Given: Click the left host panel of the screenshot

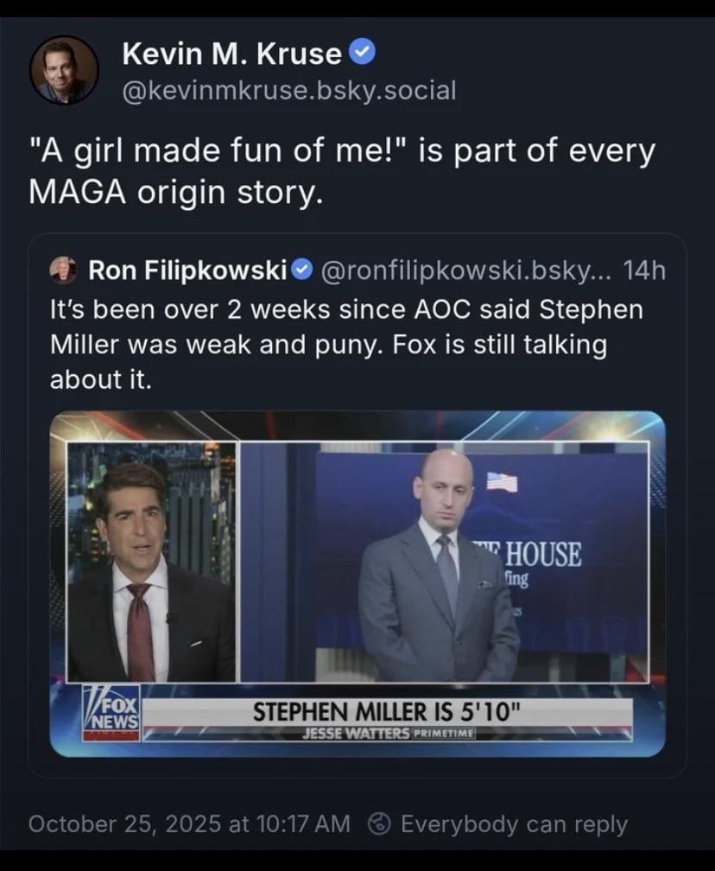Looking at the screenshot, I should (152, 562).
